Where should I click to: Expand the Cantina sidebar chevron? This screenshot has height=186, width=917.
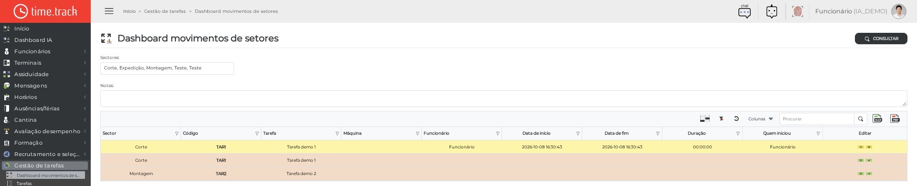tap(85, 120)
